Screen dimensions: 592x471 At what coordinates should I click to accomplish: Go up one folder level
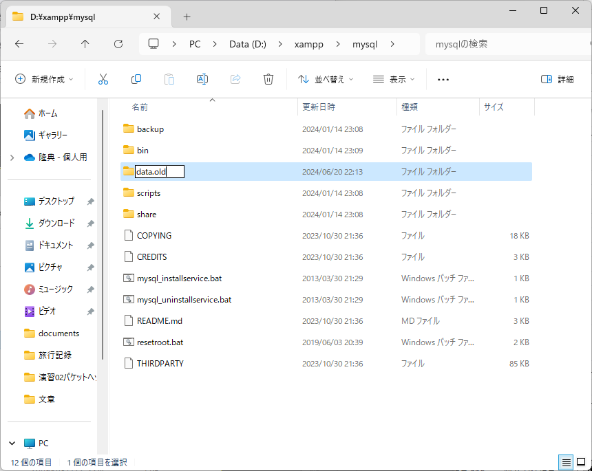[85, 44]
